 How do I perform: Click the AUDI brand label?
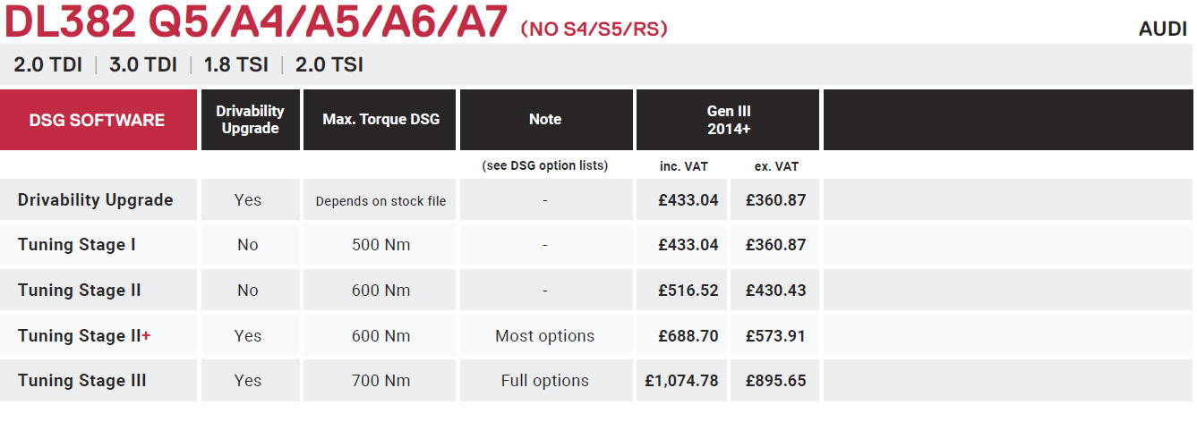[x=1163, y=29]
